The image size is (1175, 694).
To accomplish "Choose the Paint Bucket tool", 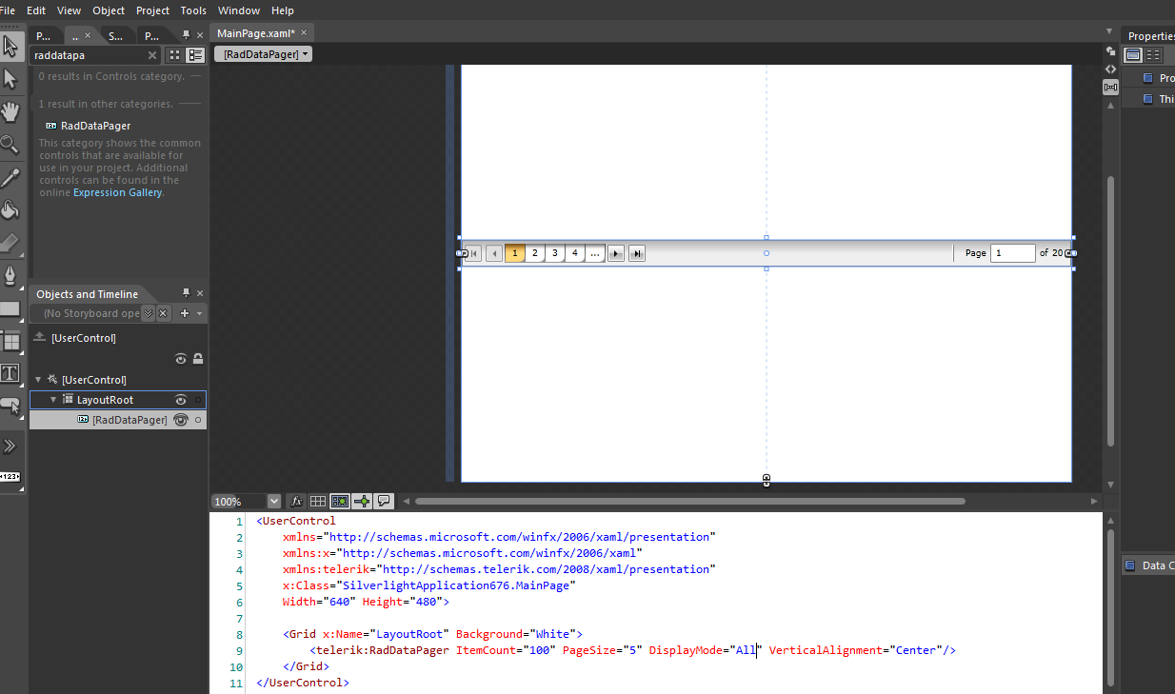I will pos(10,209).
